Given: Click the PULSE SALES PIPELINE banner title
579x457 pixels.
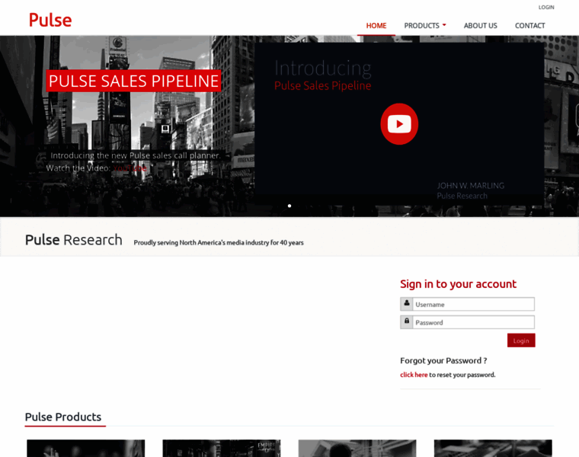Looking at the screenshot, I should [133, 81].
